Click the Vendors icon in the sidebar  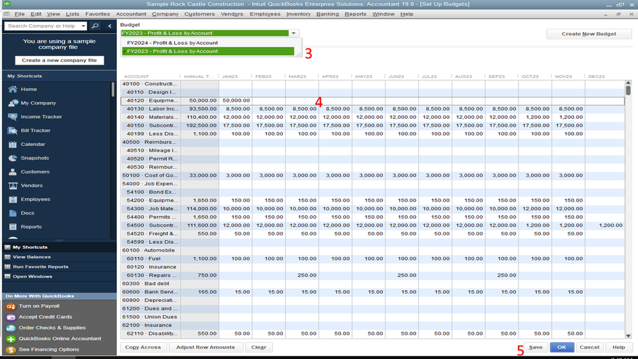click(12, 186)
